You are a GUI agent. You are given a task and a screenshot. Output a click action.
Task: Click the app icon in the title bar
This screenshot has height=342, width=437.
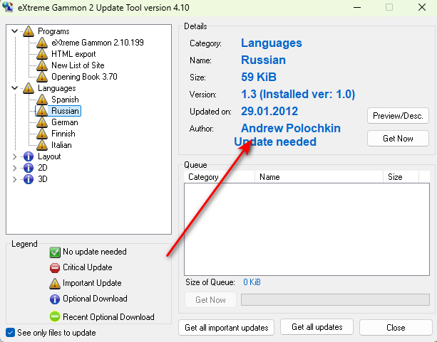point(8,7)
